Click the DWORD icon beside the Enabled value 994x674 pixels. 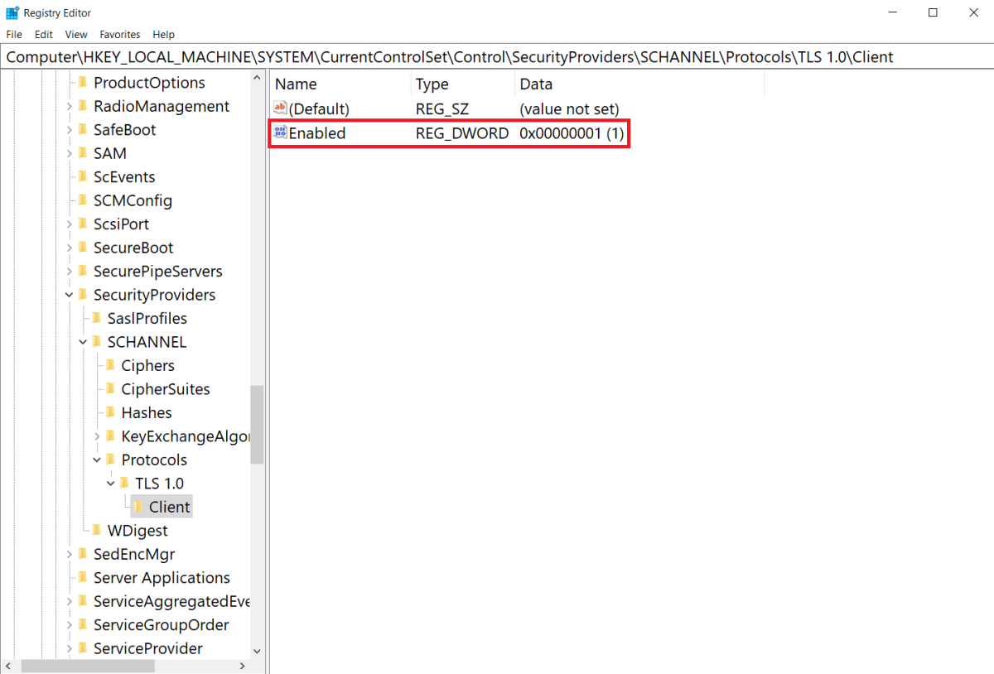tap(280, 132)
